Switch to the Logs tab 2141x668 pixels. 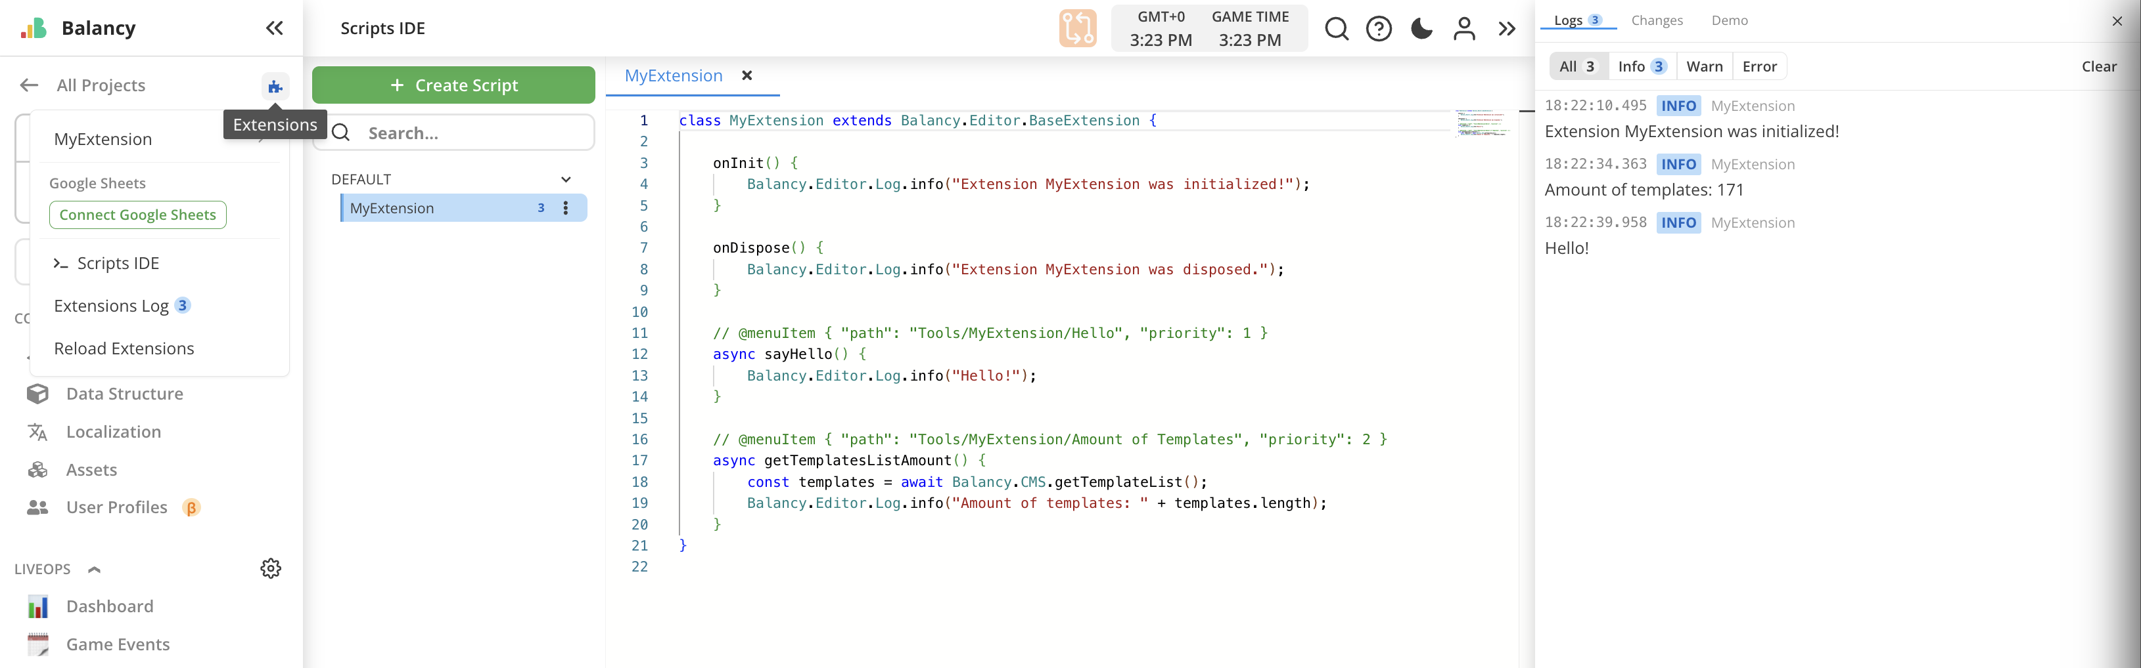[1577, 20]
